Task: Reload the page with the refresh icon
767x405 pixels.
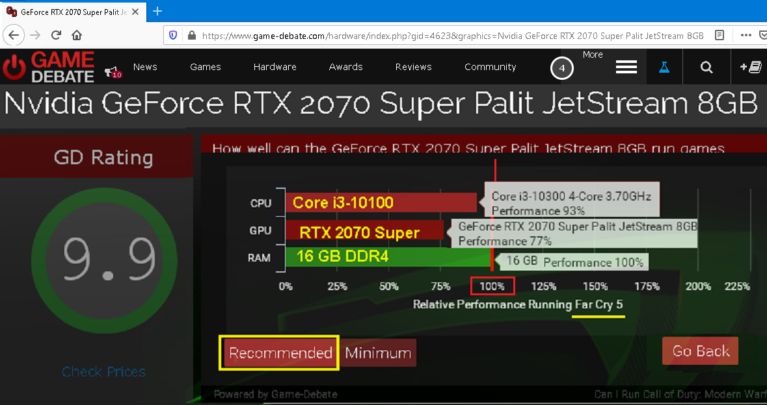Action: coord(56,35)
